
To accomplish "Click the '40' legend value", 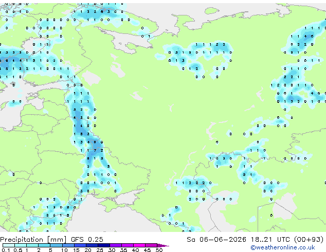I will [x=135, y=250].
